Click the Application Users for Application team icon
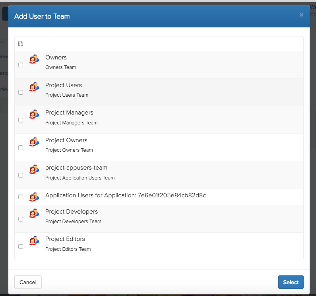Screen dimensions: 316x296 [x=34, y=197]
